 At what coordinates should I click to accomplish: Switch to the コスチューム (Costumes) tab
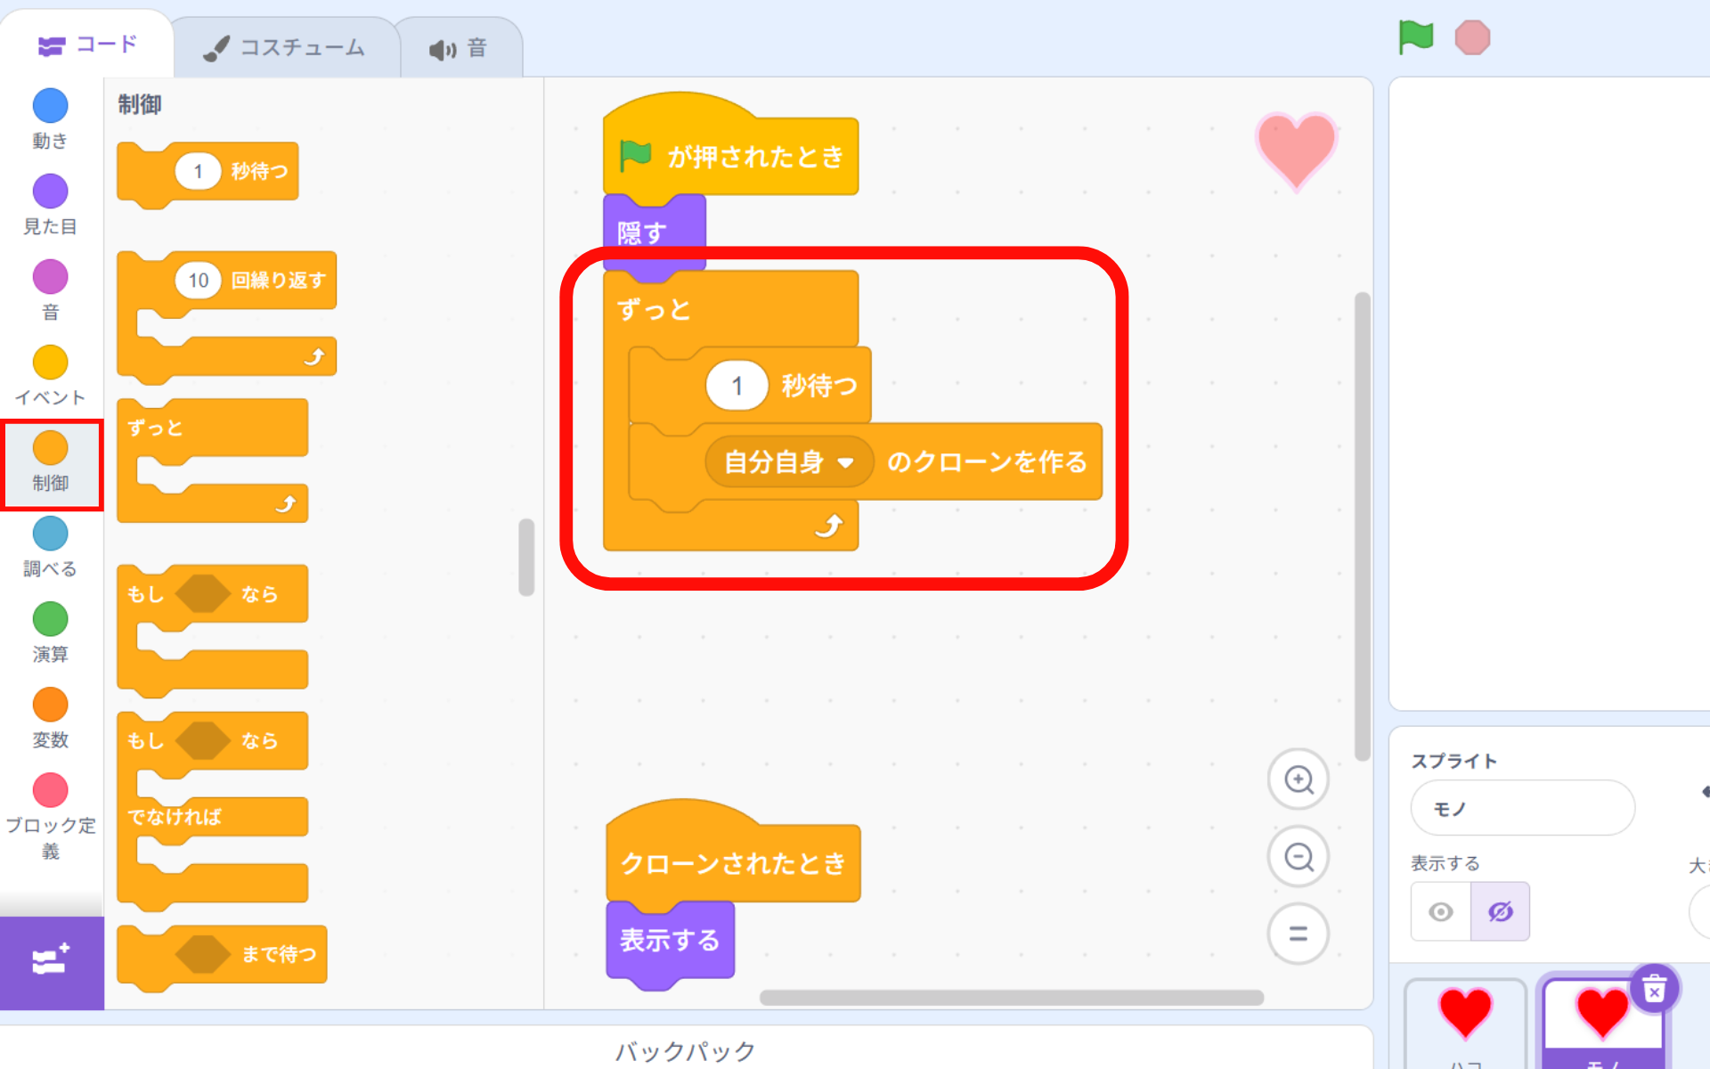click(285, 48)
